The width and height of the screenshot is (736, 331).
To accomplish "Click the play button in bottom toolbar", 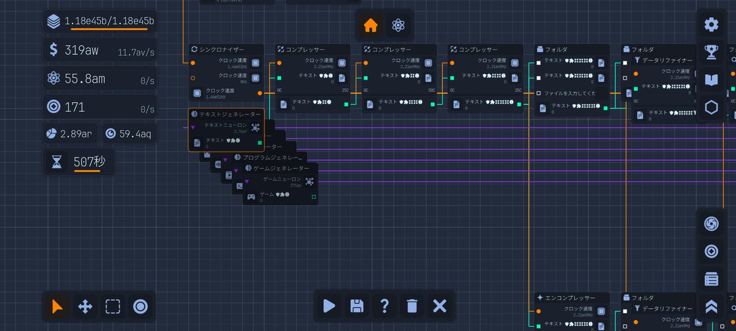I will tap(329, 305).
